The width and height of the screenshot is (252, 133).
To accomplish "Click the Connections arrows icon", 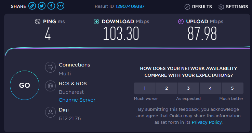I will [51, 67].
